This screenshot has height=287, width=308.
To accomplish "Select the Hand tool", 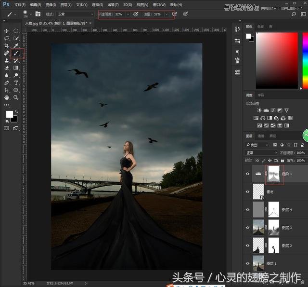I will pos(7,97).
